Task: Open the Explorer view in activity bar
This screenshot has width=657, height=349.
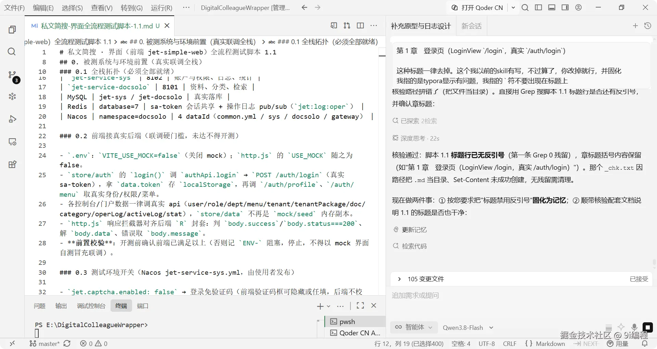Action: (12, 30)
